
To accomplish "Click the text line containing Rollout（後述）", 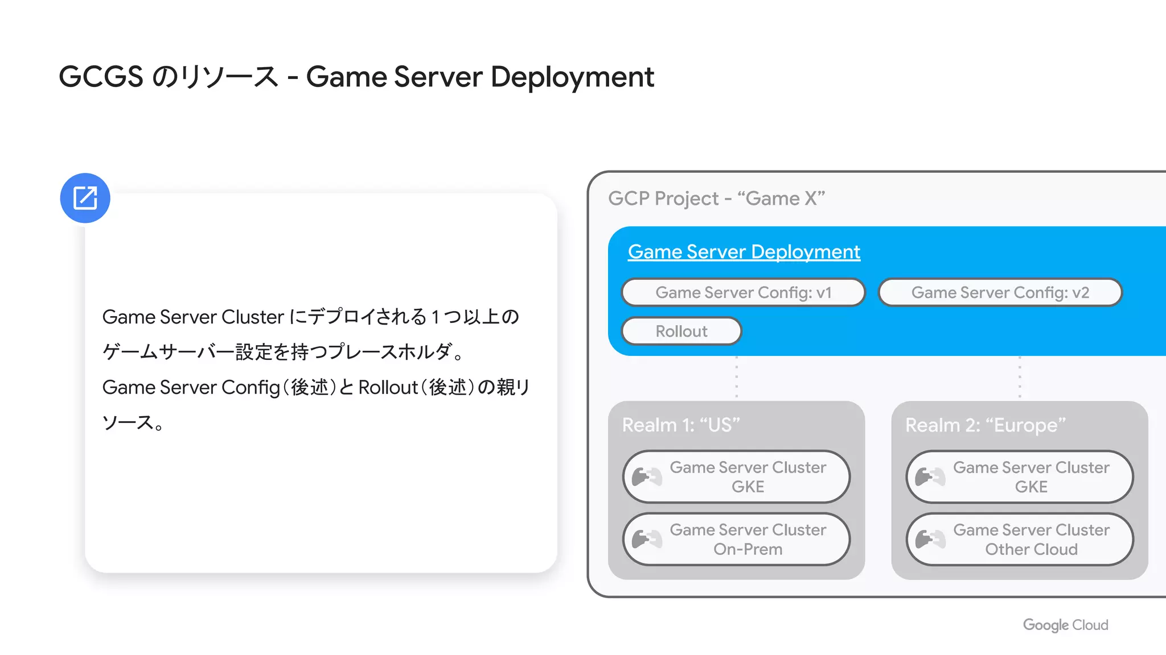I will click(316, 387).
